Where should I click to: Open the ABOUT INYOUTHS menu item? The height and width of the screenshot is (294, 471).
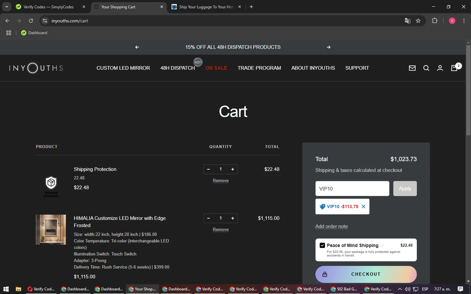coord(313,68)
